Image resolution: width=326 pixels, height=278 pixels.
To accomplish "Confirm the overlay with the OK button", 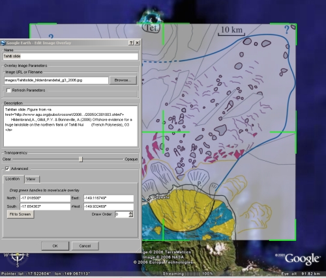I will [55, 246].
